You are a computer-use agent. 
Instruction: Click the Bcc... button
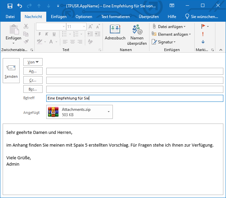33,89
